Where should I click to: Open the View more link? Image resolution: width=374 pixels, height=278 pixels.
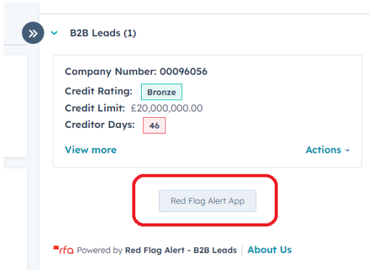tap(91, 150)
